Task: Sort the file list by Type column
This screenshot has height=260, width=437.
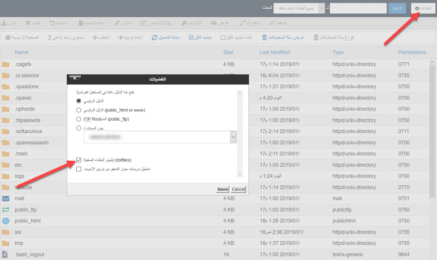Action: coord(338,52)
